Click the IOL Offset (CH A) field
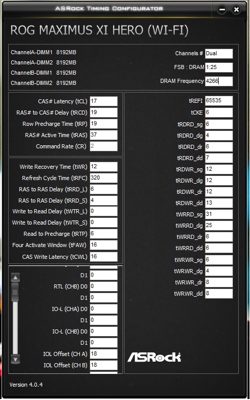250x400 pixels. pyautogui.click(x=103, y=354)
